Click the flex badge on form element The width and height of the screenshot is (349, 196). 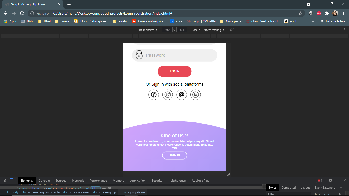(96, 188)
